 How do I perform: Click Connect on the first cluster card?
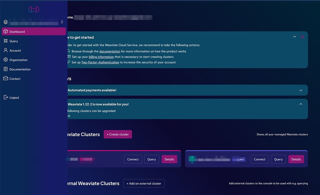132,159
